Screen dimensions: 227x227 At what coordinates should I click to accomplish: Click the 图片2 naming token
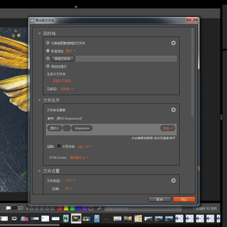(x=55, y=128)
